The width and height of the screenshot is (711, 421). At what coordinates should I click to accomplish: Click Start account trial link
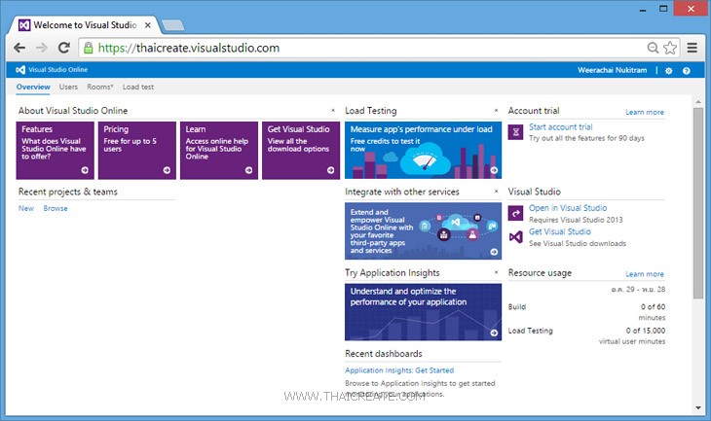point(560,126)
